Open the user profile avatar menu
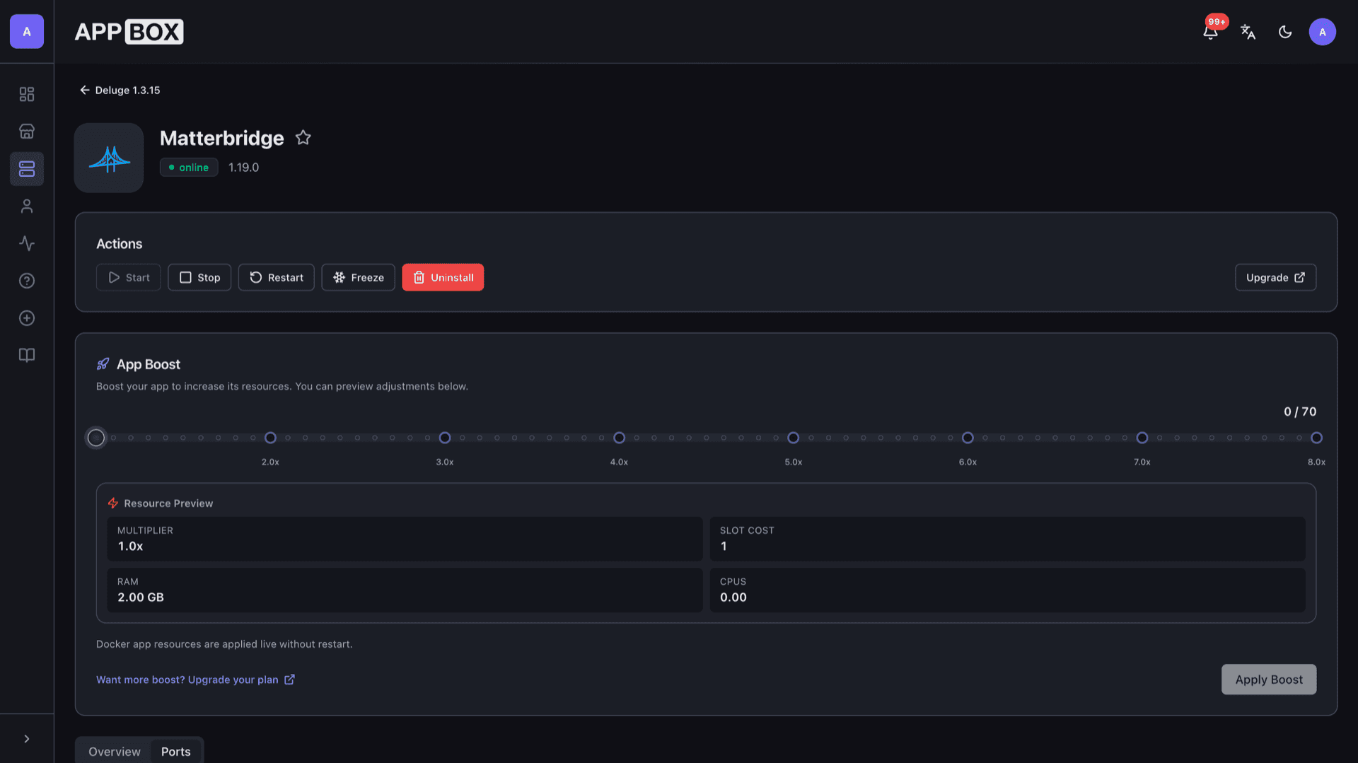The image size is (1358, 763). point(1322,32)
